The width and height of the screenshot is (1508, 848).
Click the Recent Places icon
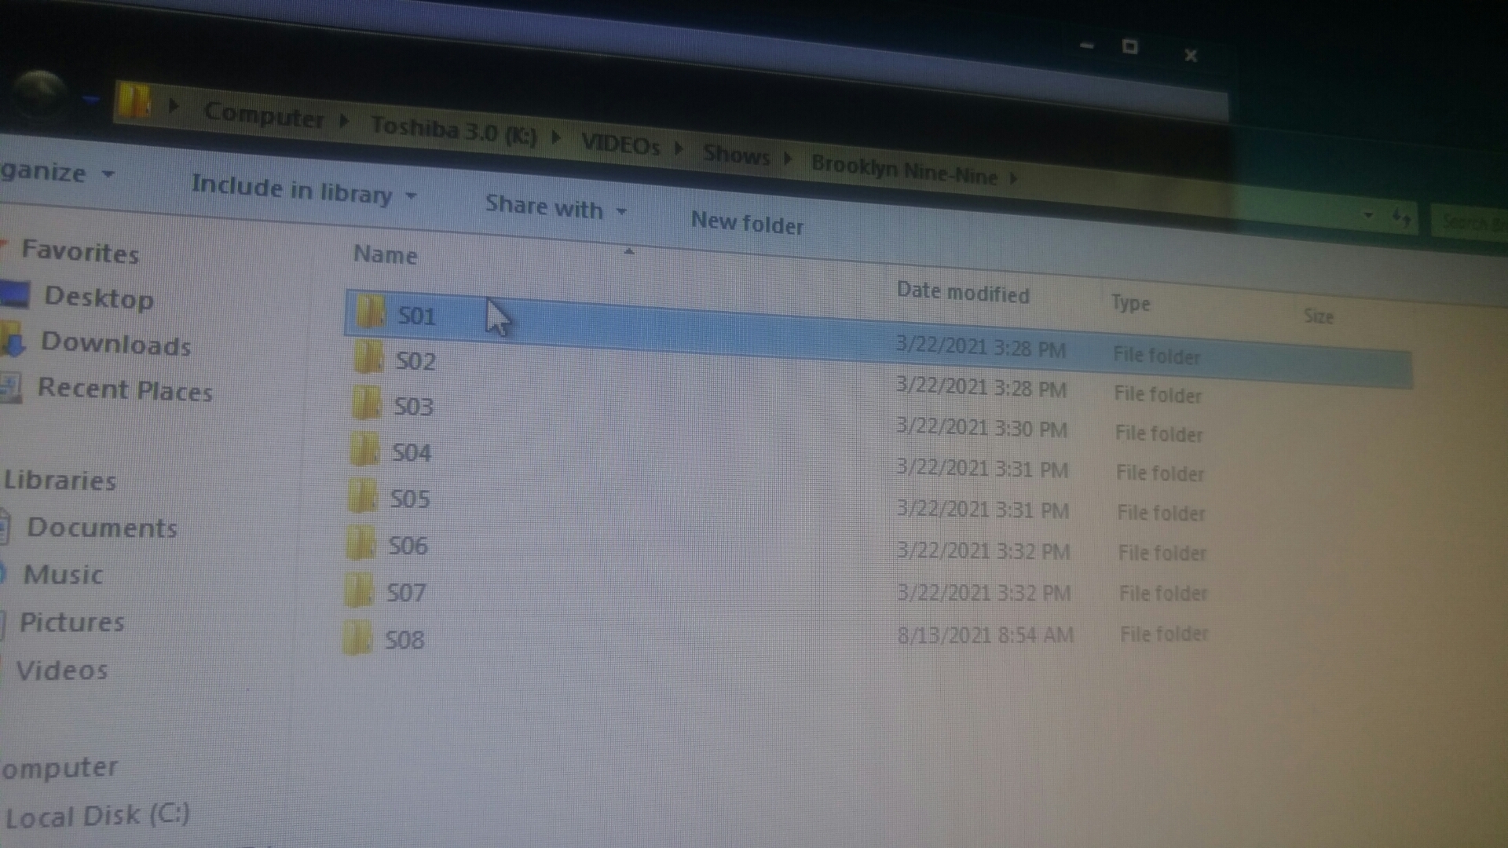tap(11, 387)
